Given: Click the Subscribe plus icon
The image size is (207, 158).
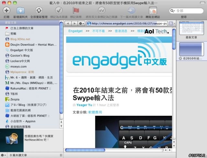Looking at the screenshot, I should coord(6,10).
